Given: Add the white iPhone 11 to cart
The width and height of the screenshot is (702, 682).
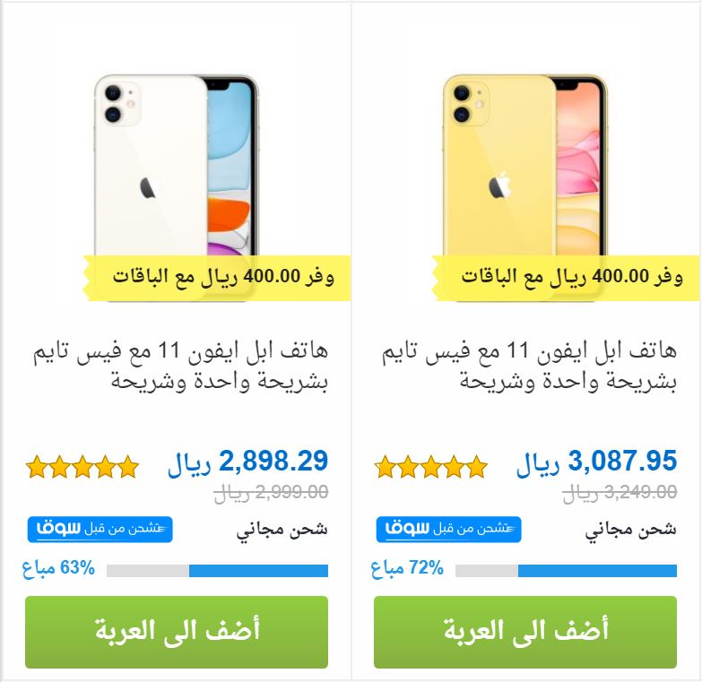Looking at the screenshot, I should (177, 632).
